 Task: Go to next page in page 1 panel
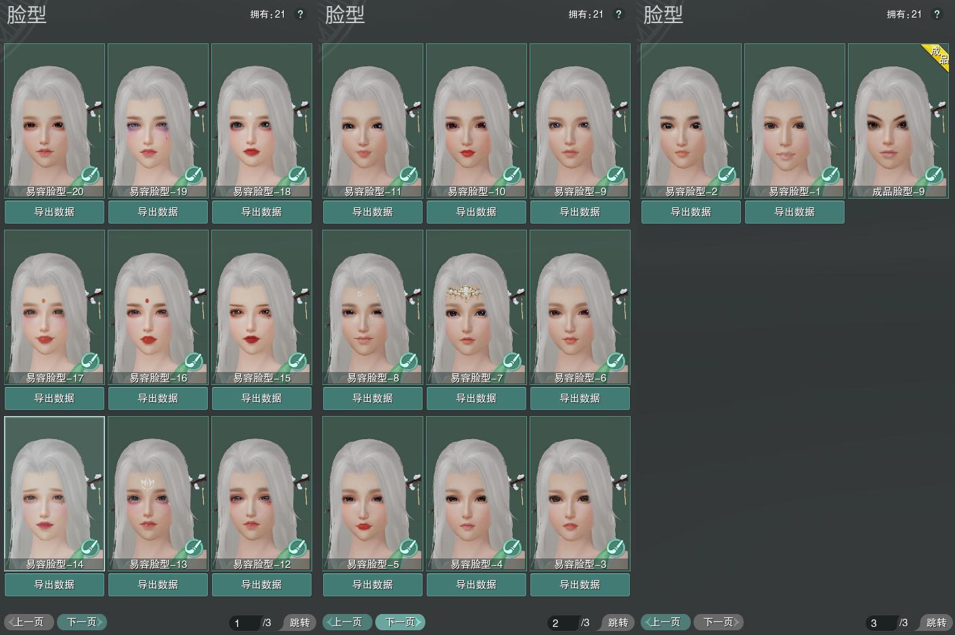pos(82,622)
